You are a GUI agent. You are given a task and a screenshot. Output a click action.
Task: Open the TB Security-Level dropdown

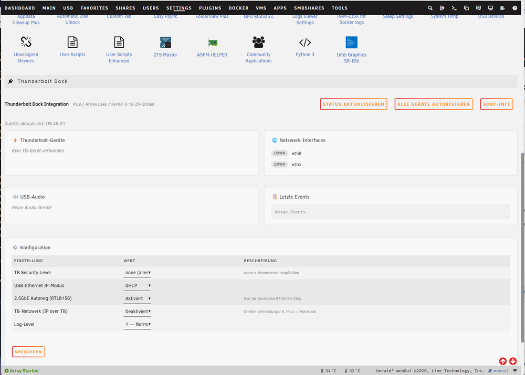click(x=137, y=273)
